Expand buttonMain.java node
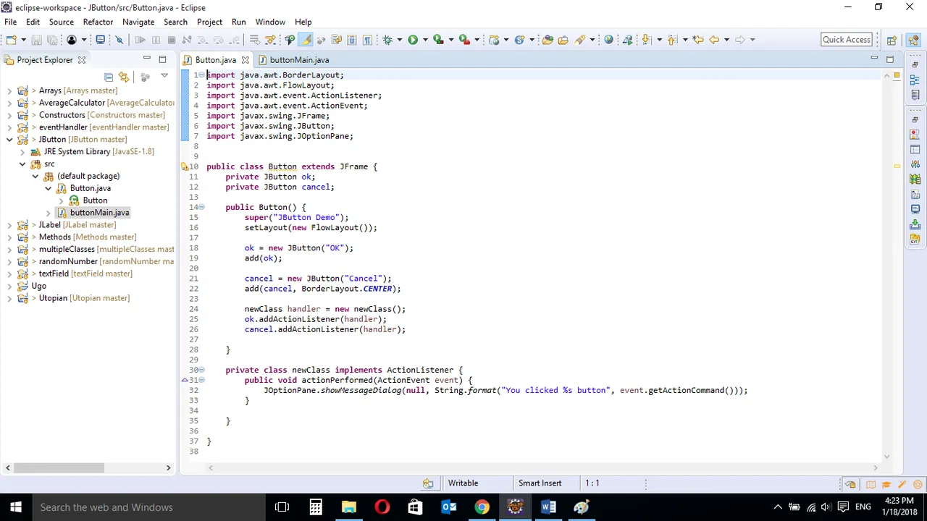The height and width of the screenshot is (521, 927). [49, 212]
